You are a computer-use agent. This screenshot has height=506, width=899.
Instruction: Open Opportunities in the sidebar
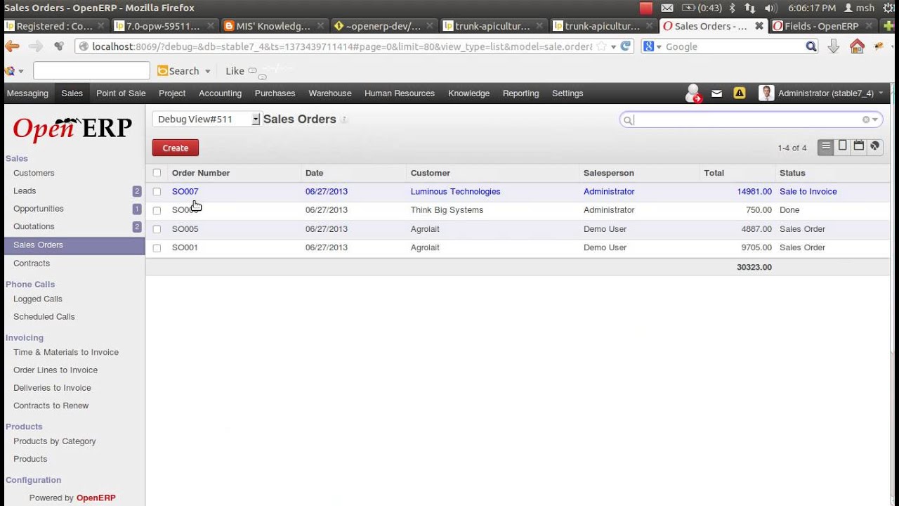pos(39,209)
